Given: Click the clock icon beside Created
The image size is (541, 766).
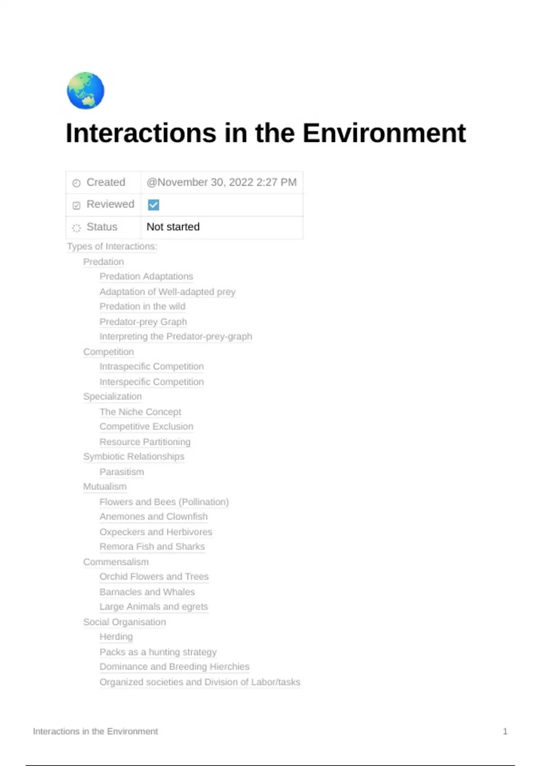Looking at the screenshot, I should 77,183.
